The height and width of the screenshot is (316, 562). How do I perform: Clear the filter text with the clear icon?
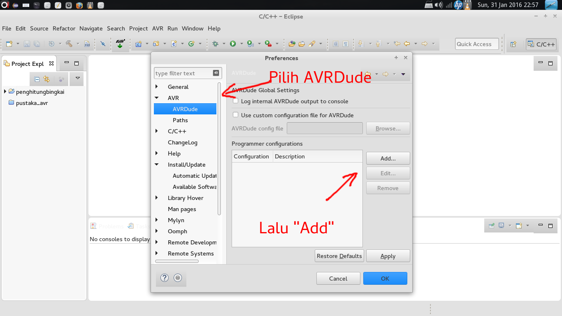pos(216,73)
